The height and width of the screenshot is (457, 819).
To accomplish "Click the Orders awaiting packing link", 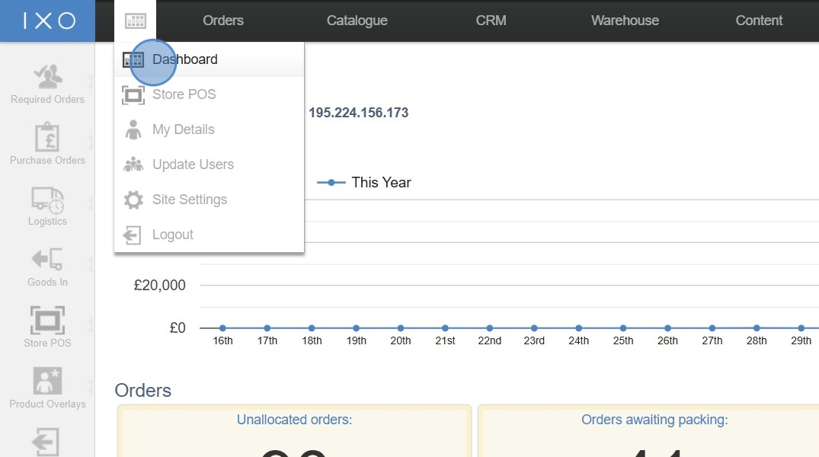I will tap(654, 420).
